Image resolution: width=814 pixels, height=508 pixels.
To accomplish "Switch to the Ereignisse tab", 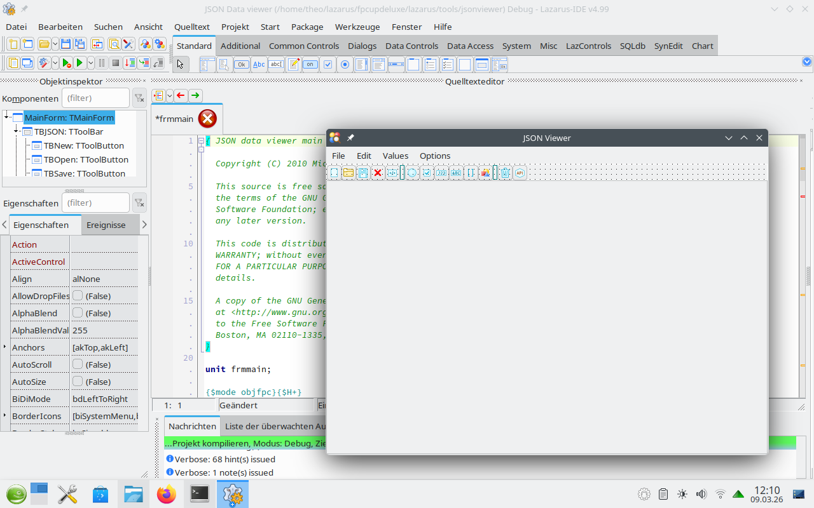I will click(106, 225).
